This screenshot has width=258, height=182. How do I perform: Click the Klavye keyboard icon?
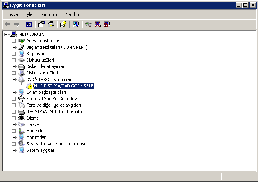click(x=21, y=124)
